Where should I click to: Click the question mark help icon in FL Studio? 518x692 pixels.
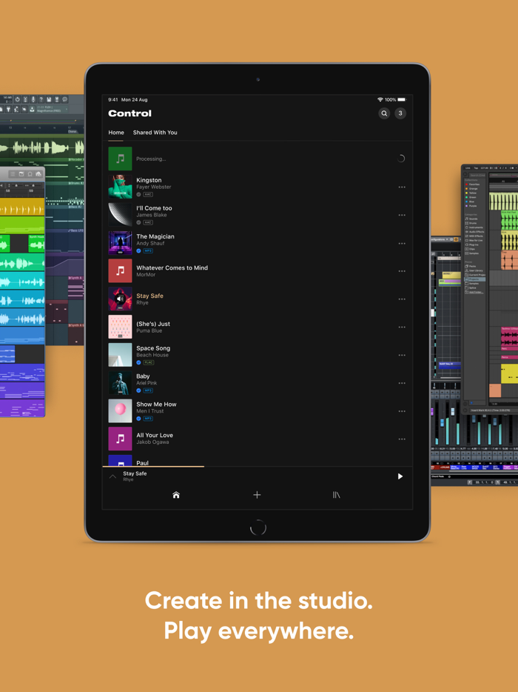tap(41, 99)
